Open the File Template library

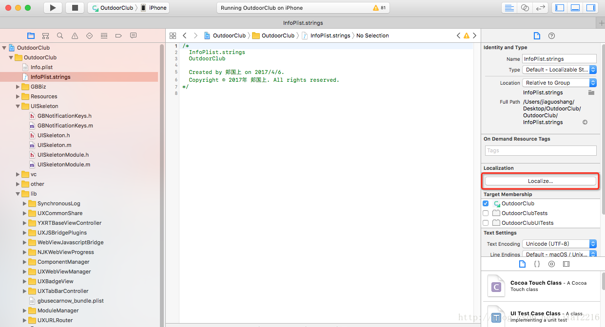coord(522,264)
